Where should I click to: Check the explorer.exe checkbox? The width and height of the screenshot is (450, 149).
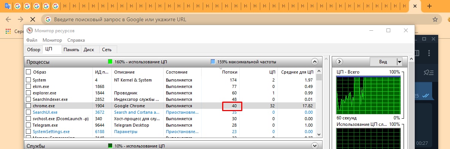tap(29, 93)
